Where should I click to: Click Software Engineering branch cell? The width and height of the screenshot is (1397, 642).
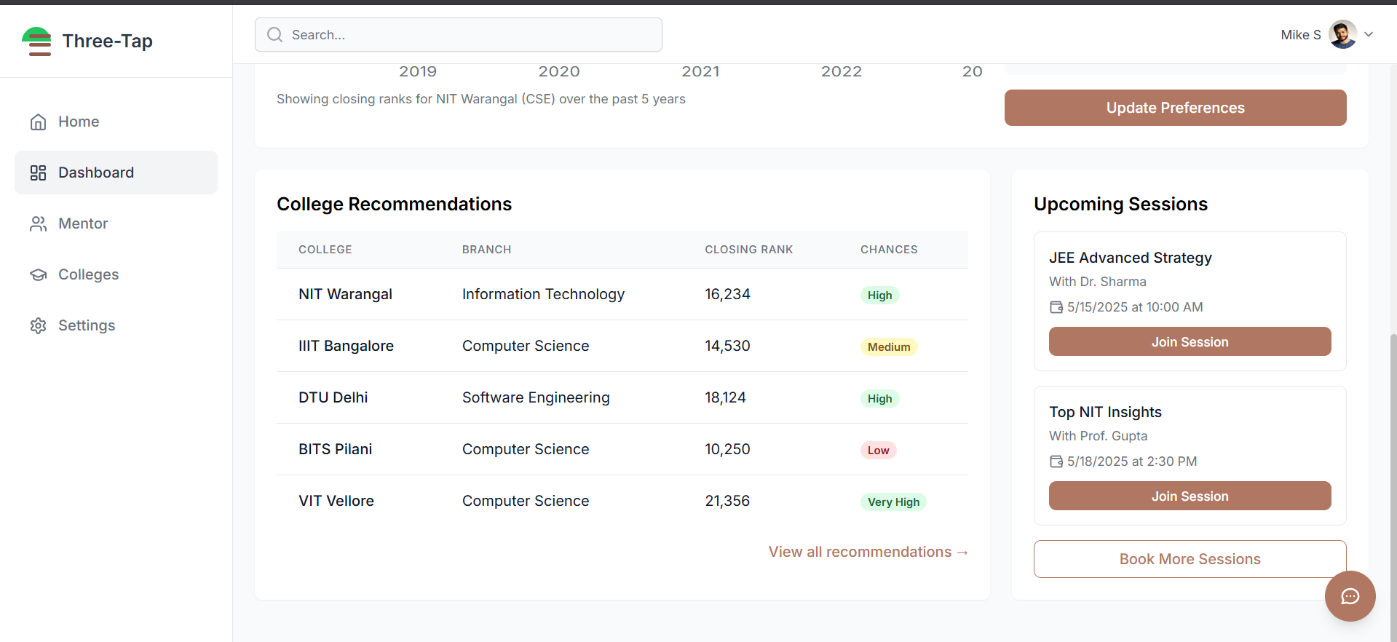tap(536, 397)
